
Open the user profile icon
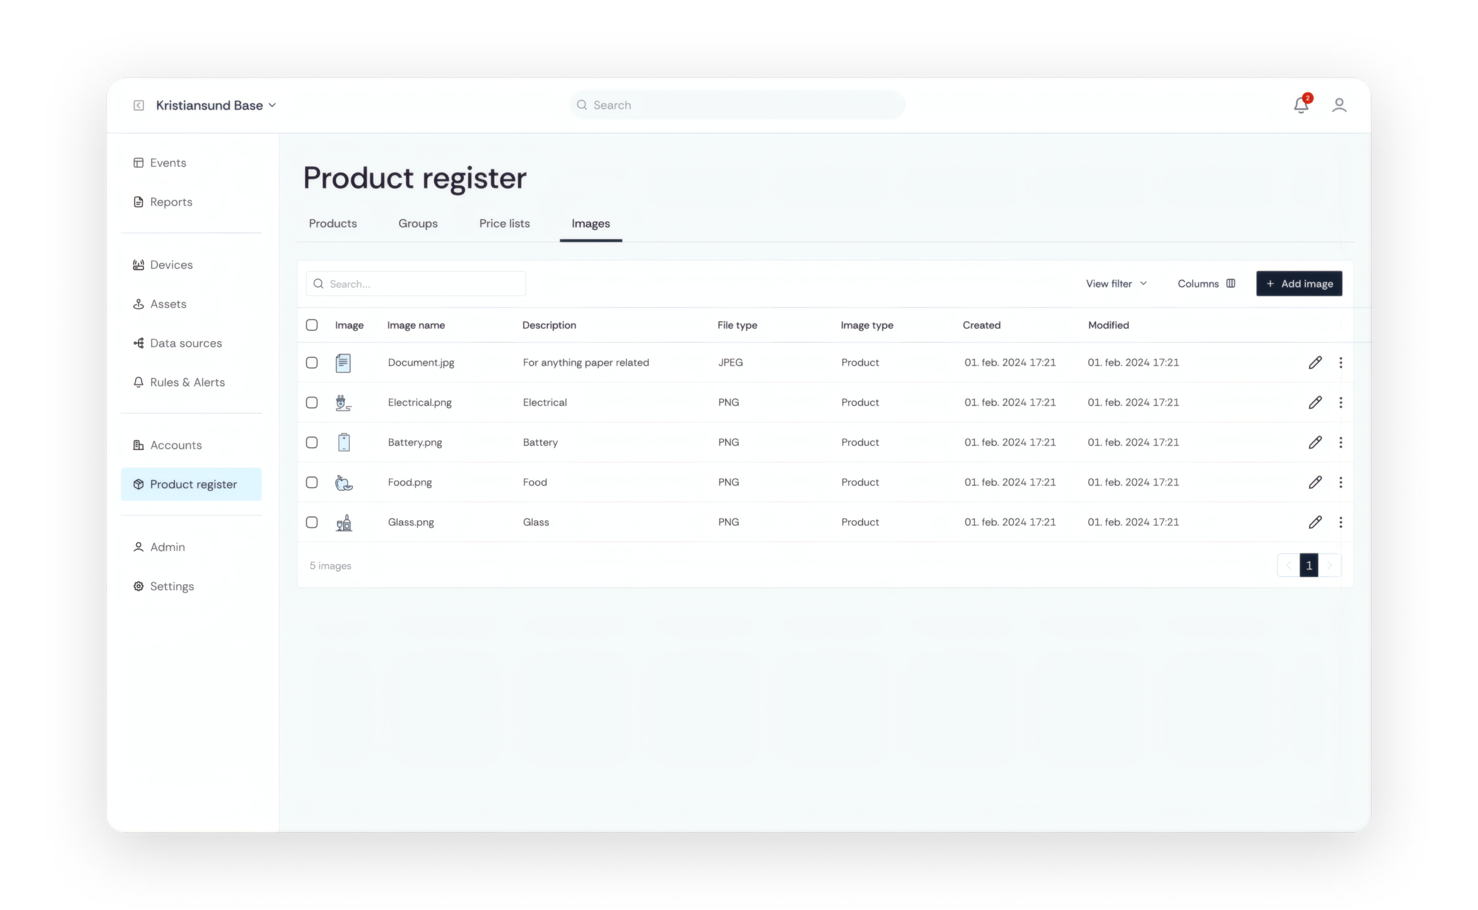[x=1339, y=105]
